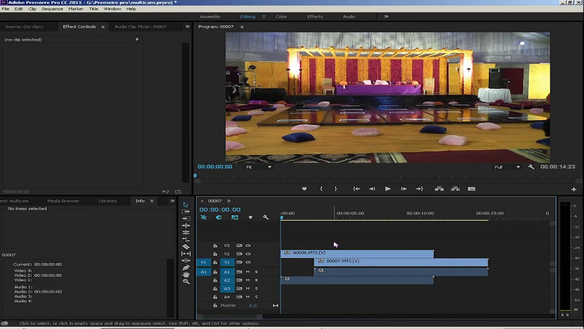
Task: Select the Selection tool arrow
Action: 186,204
